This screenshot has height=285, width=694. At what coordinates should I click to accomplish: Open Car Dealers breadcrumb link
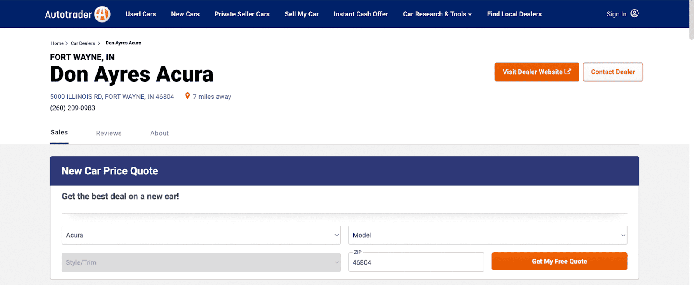[x=83, y=43]
